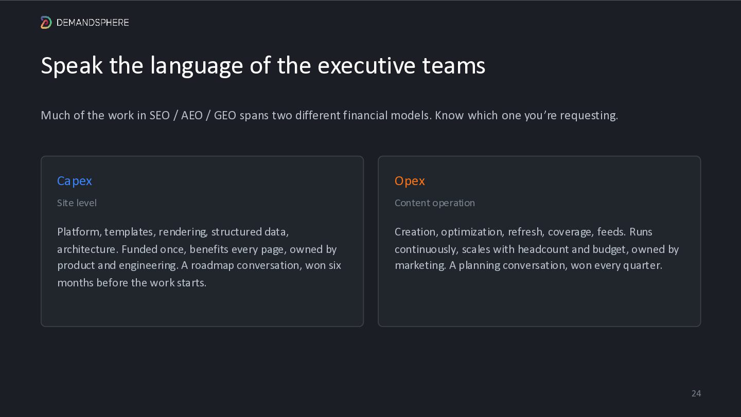Click the DEMANDSPHERE brand name text

pos(93,23)
